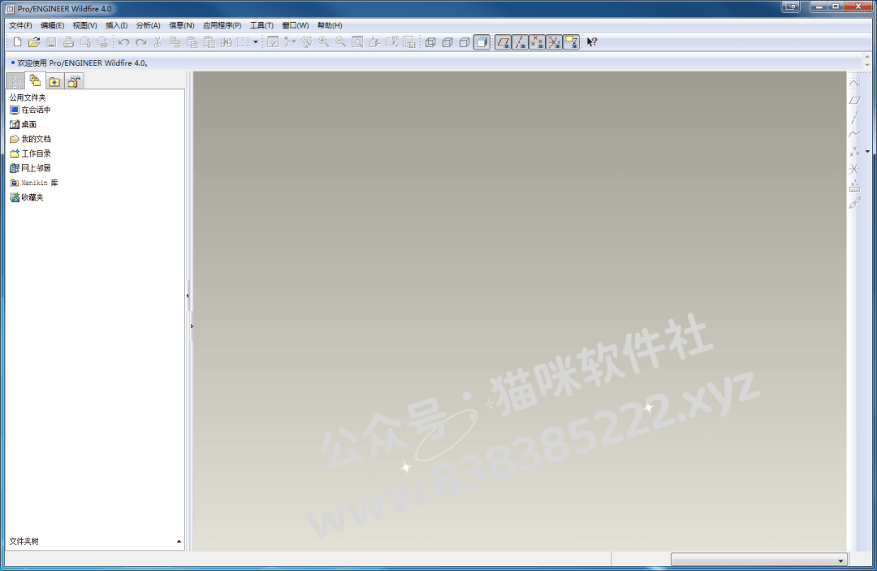Select 我的文档 folder
The height and width of the screenshot is (571, 877).
pos(30,139)
